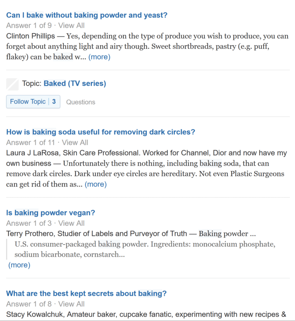Open the Questions tab for Baked topic

(x=81, y=102)
